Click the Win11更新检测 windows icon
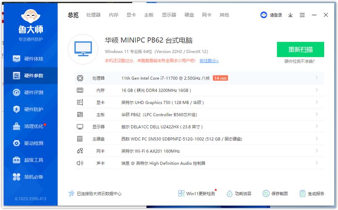Image resolution: width=338 pixels, height=210 pixels. tap(181, 193)
